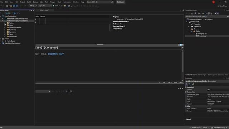Click the magnifier icon in top search box
Image resolution: width=229 pixels, height=129 pixels.
tap(112, 2)
